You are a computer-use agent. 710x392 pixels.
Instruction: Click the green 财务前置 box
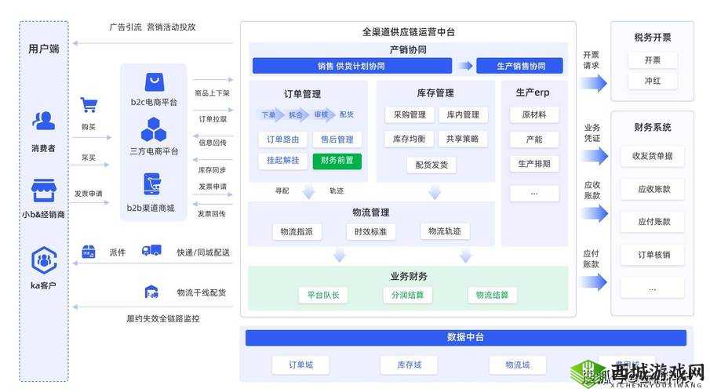pyautogui.click(x=337, y=160)
